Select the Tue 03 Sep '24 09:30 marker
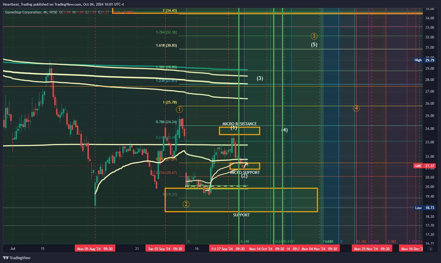441x263 pixels. [165, 249]
